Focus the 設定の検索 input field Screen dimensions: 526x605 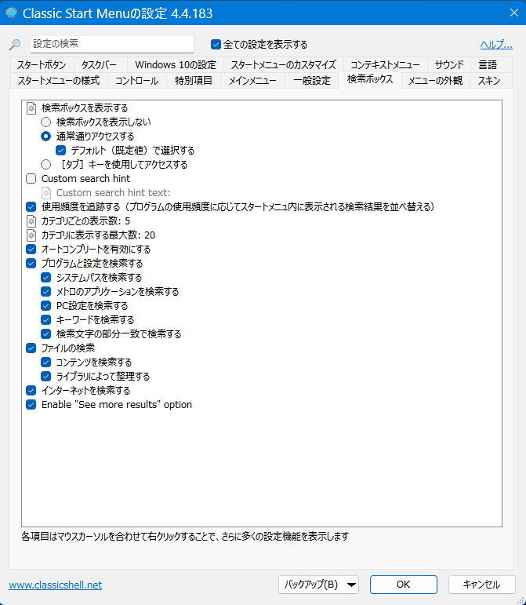pos(112,44)
